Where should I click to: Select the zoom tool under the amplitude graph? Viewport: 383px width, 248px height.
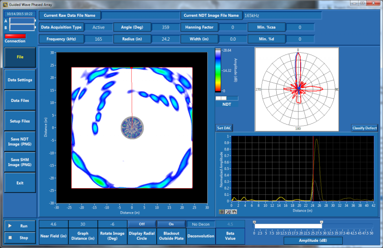pyautogui.click(x=228, y=211)
